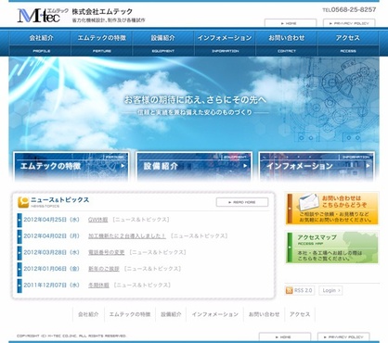Click the envelope icon on the inquiry banner
The width and height of the screenshot is (388, 343).
309,202
